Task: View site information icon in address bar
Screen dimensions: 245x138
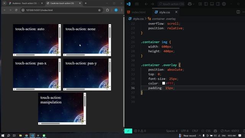Action: click(x=23, y=10)
